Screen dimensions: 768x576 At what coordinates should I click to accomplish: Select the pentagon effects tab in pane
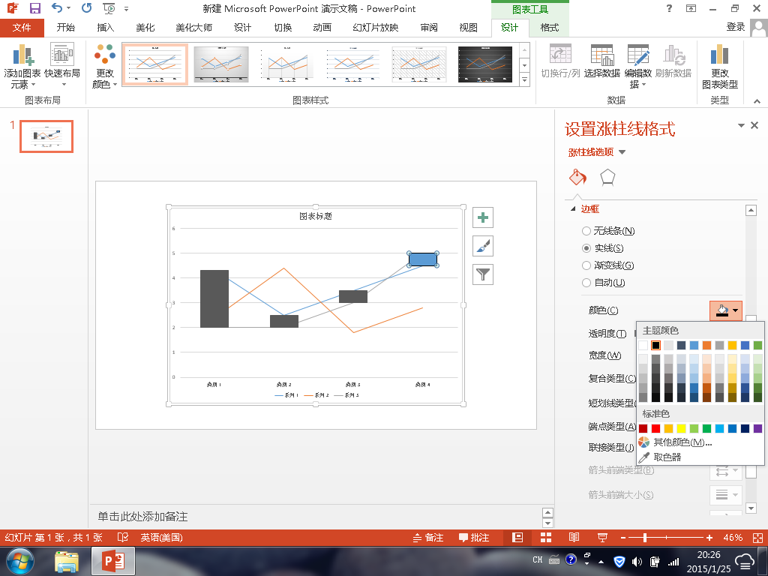point(607,177)
